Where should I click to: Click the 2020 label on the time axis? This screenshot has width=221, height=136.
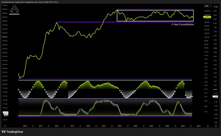88,126
